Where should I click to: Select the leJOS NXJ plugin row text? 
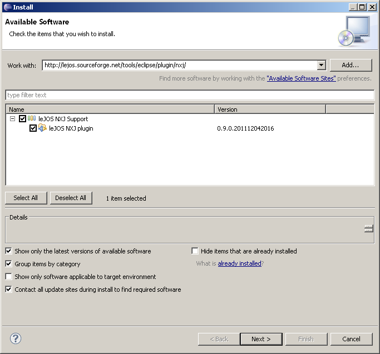point(71,128)
